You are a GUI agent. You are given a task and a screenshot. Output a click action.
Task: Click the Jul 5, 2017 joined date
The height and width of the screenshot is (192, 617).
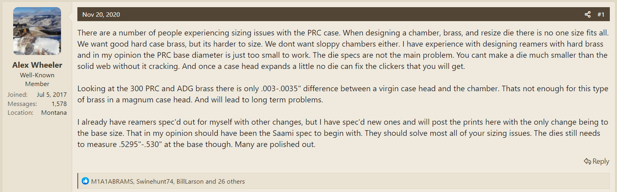click(x=53, y=95)
